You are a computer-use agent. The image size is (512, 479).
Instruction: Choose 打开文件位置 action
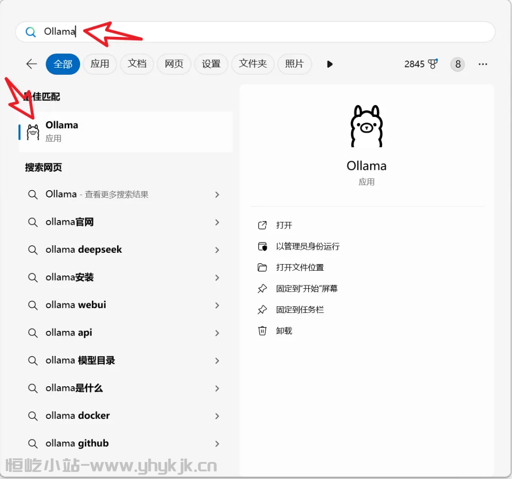tap(300, 268)
